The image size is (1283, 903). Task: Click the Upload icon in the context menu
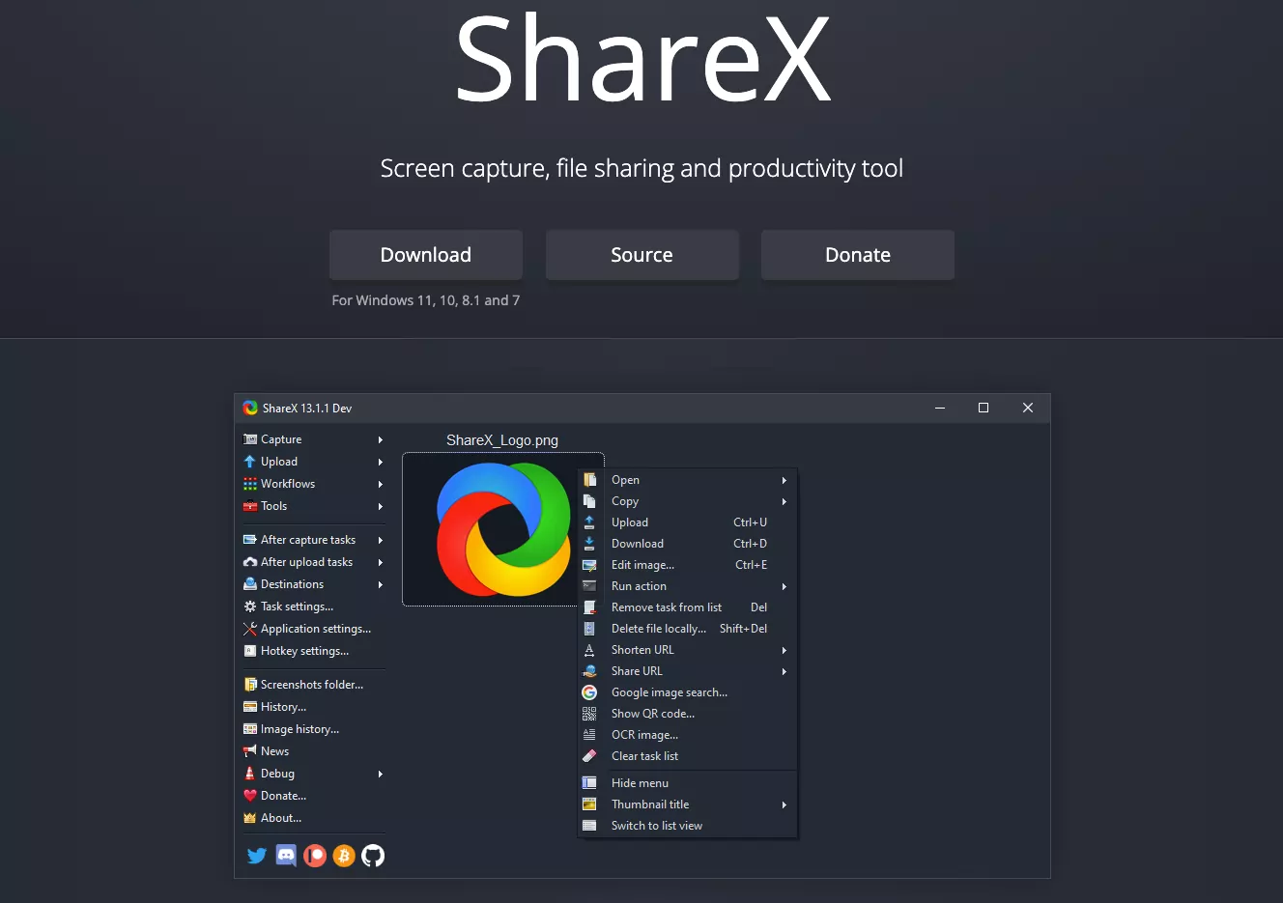(x=589, y=522)
